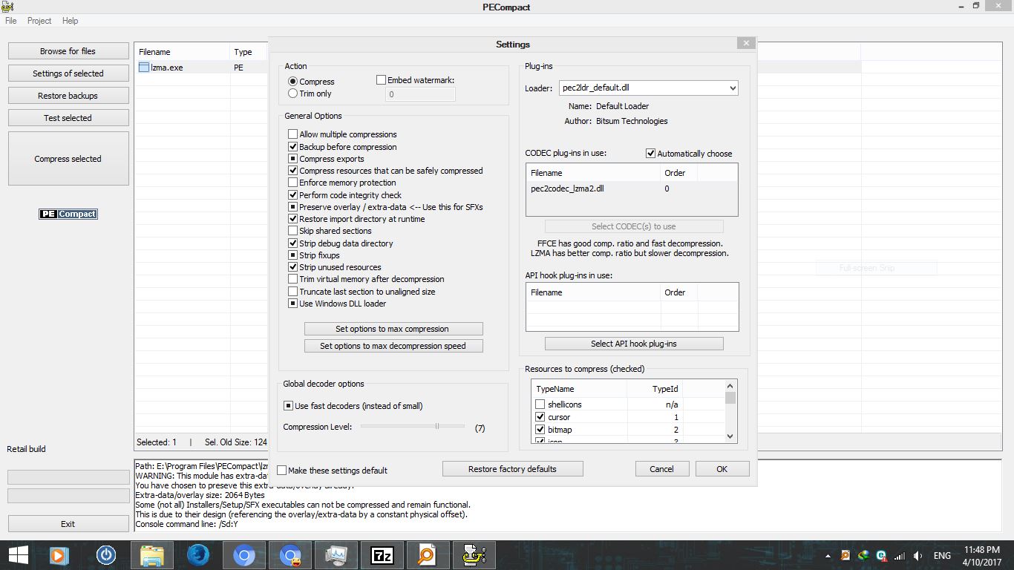Select the Compress radio button

tap(292, 82)
